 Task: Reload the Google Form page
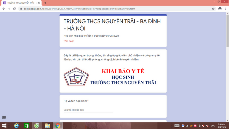[x=14, y=9]
